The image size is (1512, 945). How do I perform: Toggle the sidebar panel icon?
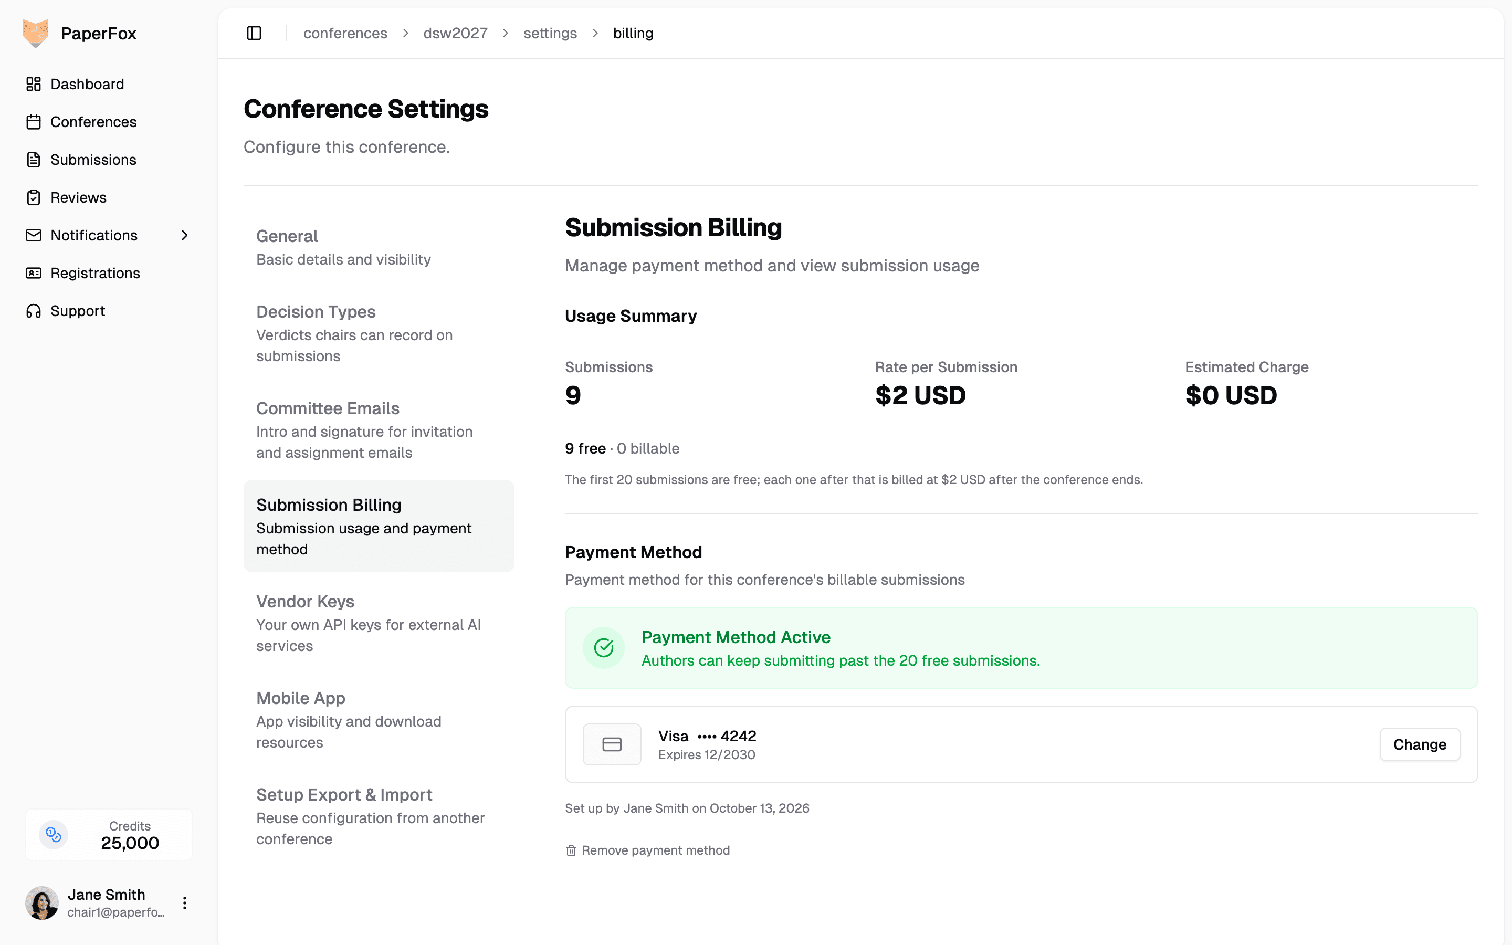(254, 33)
